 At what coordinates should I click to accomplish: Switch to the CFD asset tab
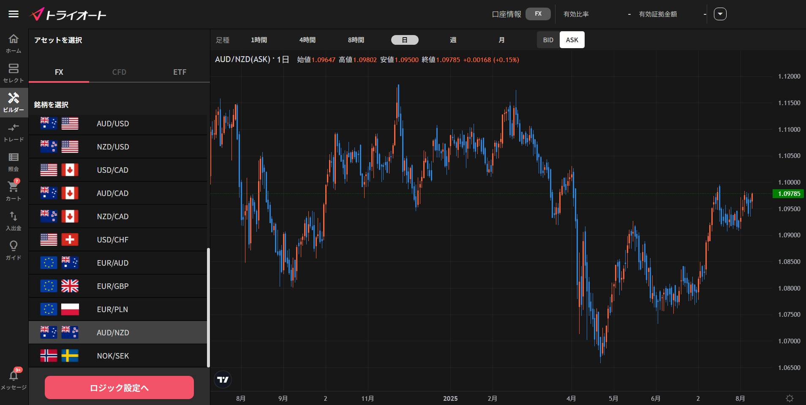pos(119,72)
